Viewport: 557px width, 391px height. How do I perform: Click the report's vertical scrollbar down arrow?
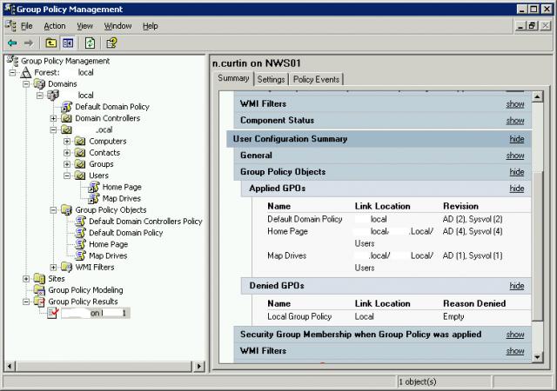[x=538, y=357]
